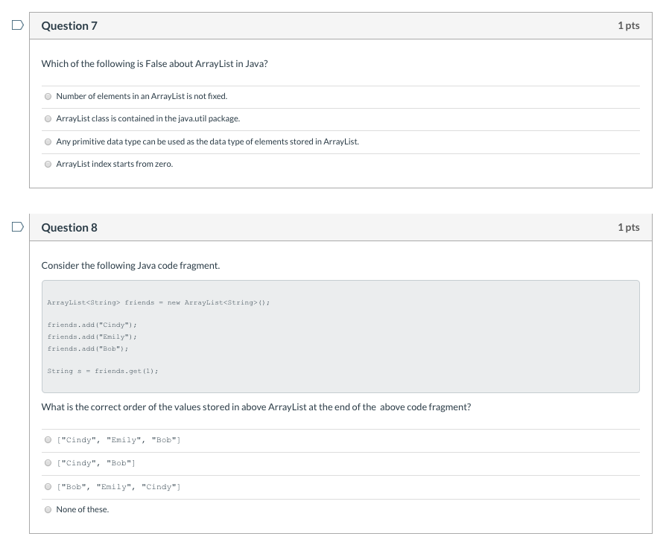This screenshot has width=672, height=551.
Task: Click the '1 pts' label of Question 7
Action: pos(628,26)
